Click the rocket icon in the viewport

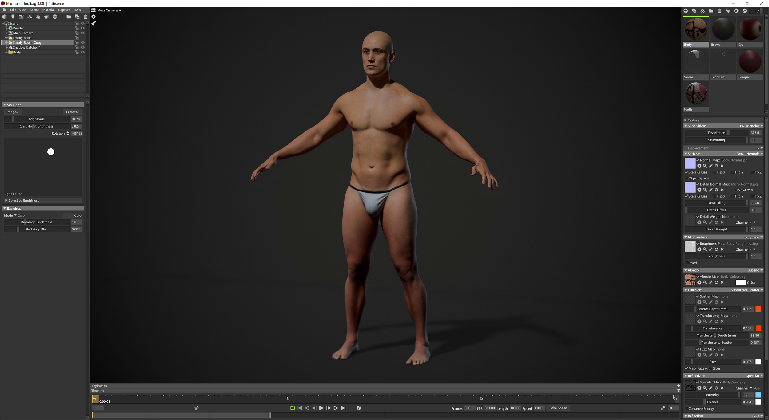[x=94, y=23]
